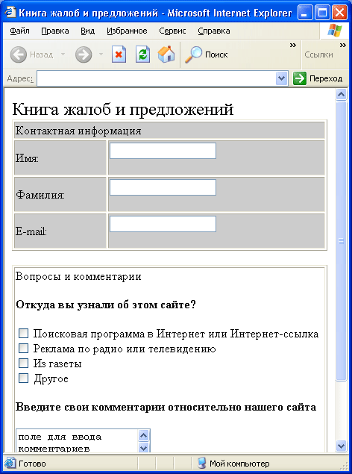Screen dimensions: 352x474
Task: Click the Сервис menu item
Action: coord(172,31)
